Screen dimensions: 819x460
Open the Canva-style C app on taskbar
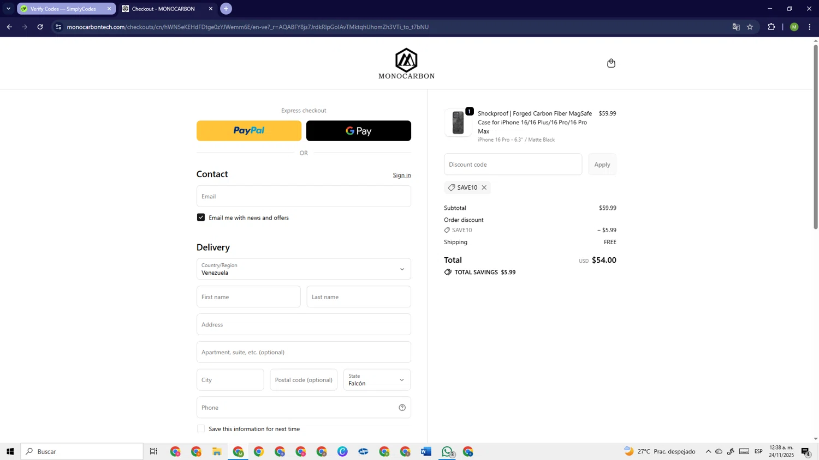(x=342, y=451)
